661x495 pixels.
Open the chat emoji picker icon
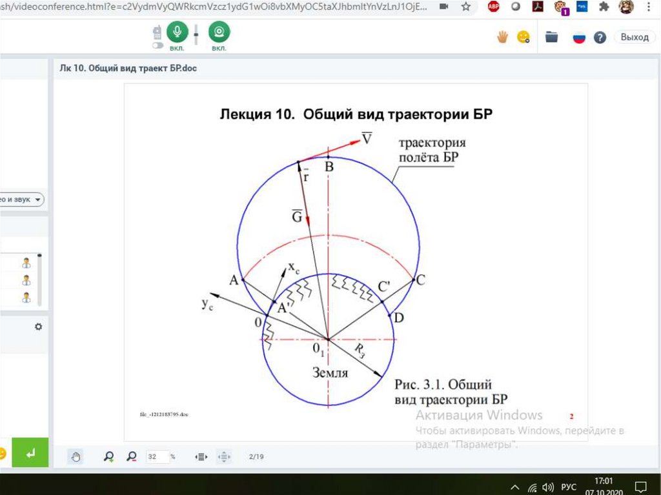click(x=2, y=454)
